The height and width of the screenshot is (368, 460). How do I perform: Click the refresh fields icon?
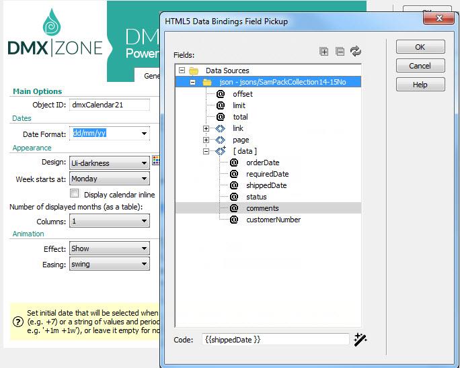click(356, 52)
